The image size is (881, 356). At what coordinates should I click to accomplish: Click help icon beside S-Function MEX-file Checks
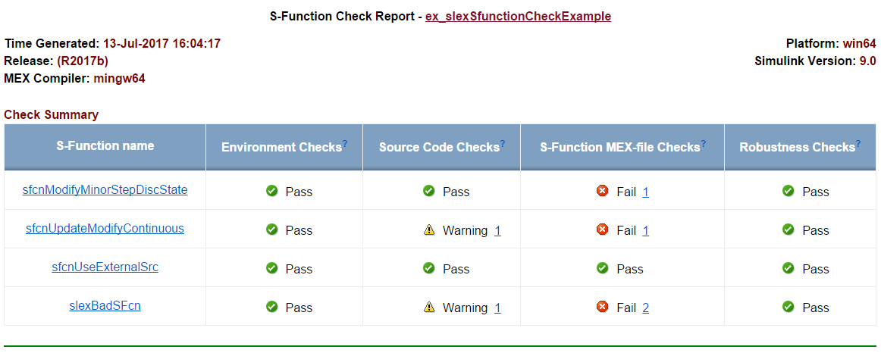click(x=703, y=143)
